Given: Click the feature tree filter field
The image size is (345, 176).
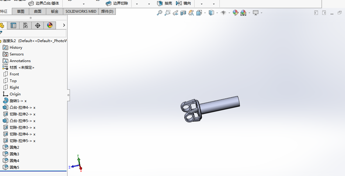Looking at the screenshot, I should coord(33,33).
